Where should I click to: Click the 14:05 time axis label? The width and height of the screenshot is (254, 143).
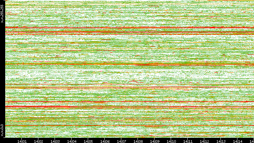pos(88,141)
